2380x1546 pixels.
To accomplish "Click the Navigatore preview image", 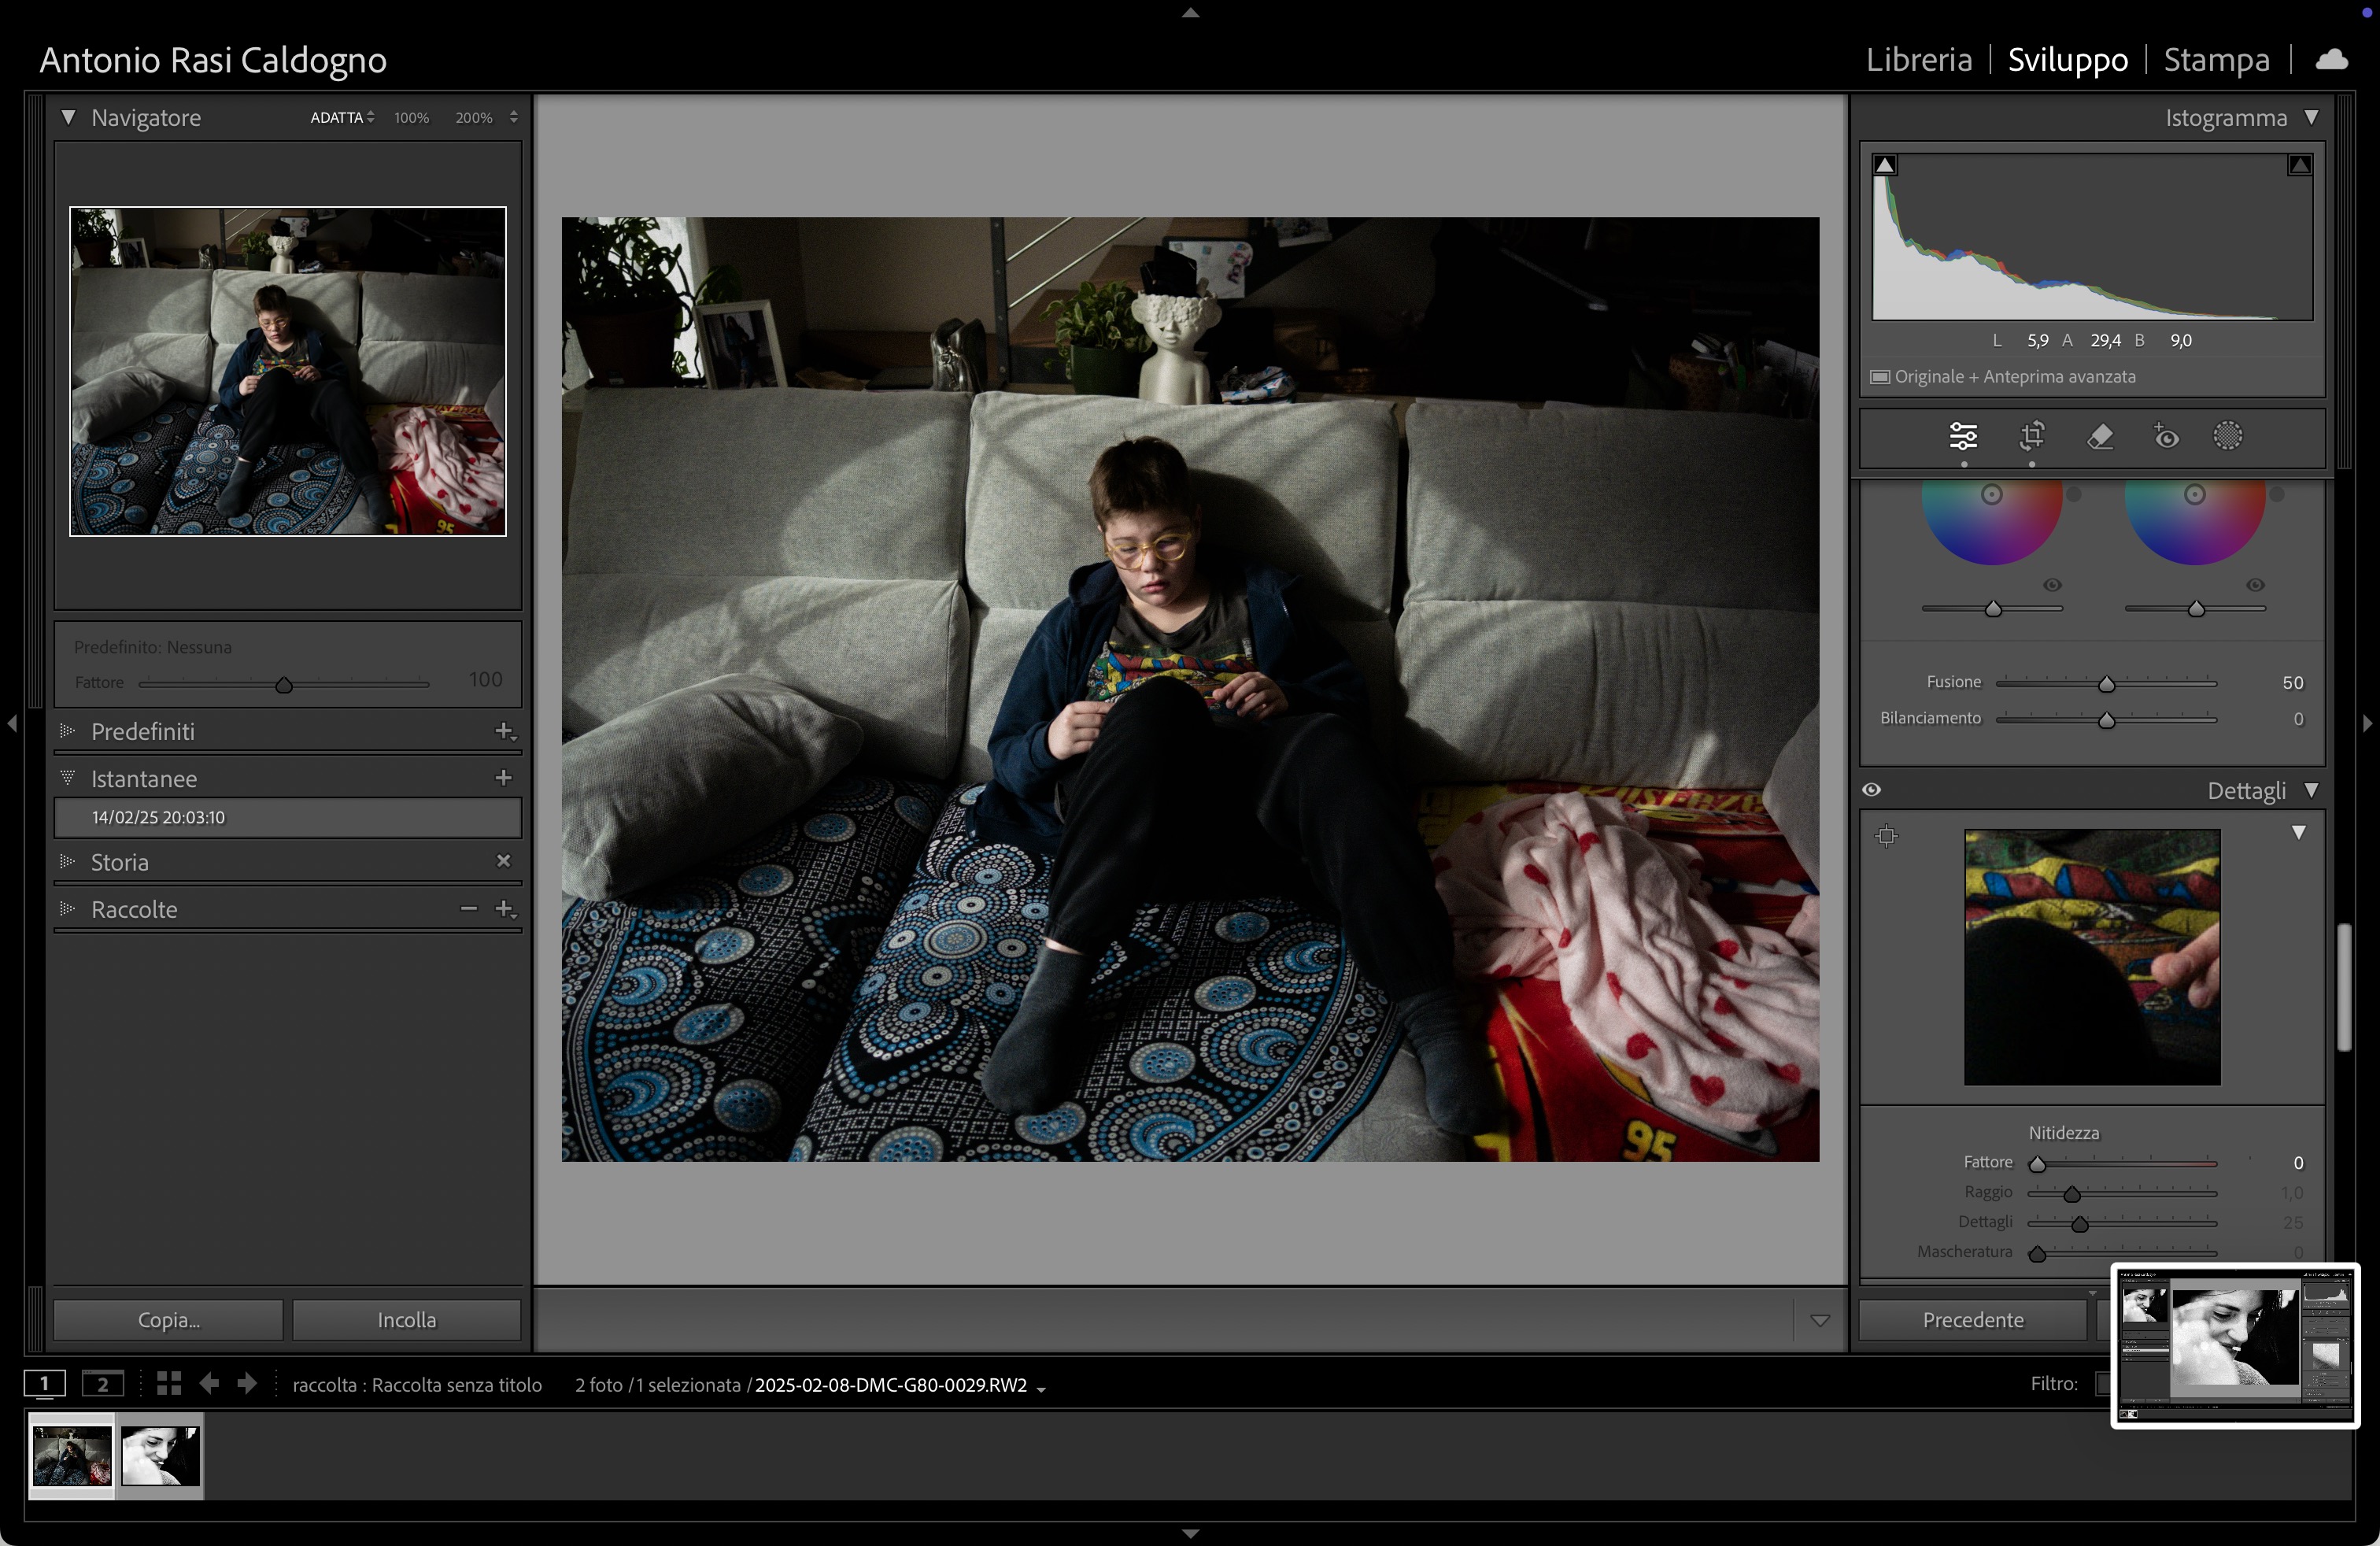I will coord(288,371).
